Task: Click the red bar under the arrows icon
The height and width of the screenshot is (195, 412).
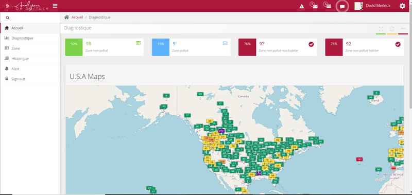Action: pos(403,34)
